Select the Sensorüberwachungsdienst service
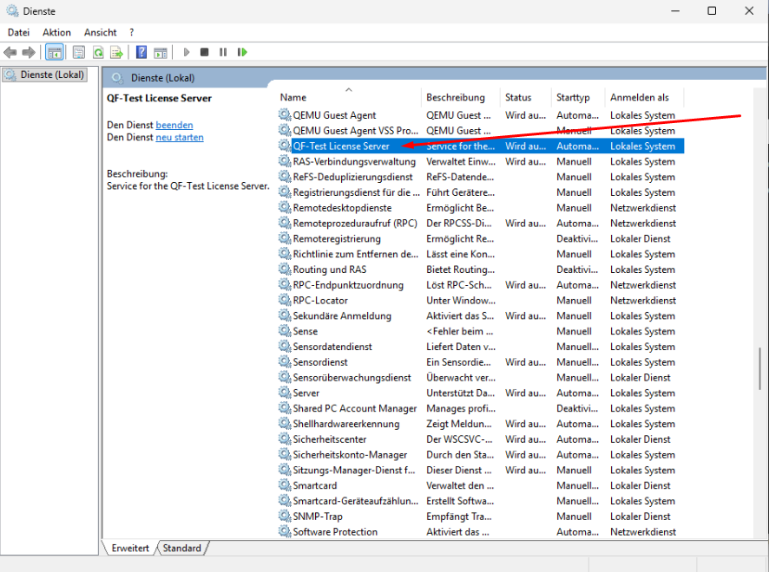769x572 pixels. pos(352,378)
